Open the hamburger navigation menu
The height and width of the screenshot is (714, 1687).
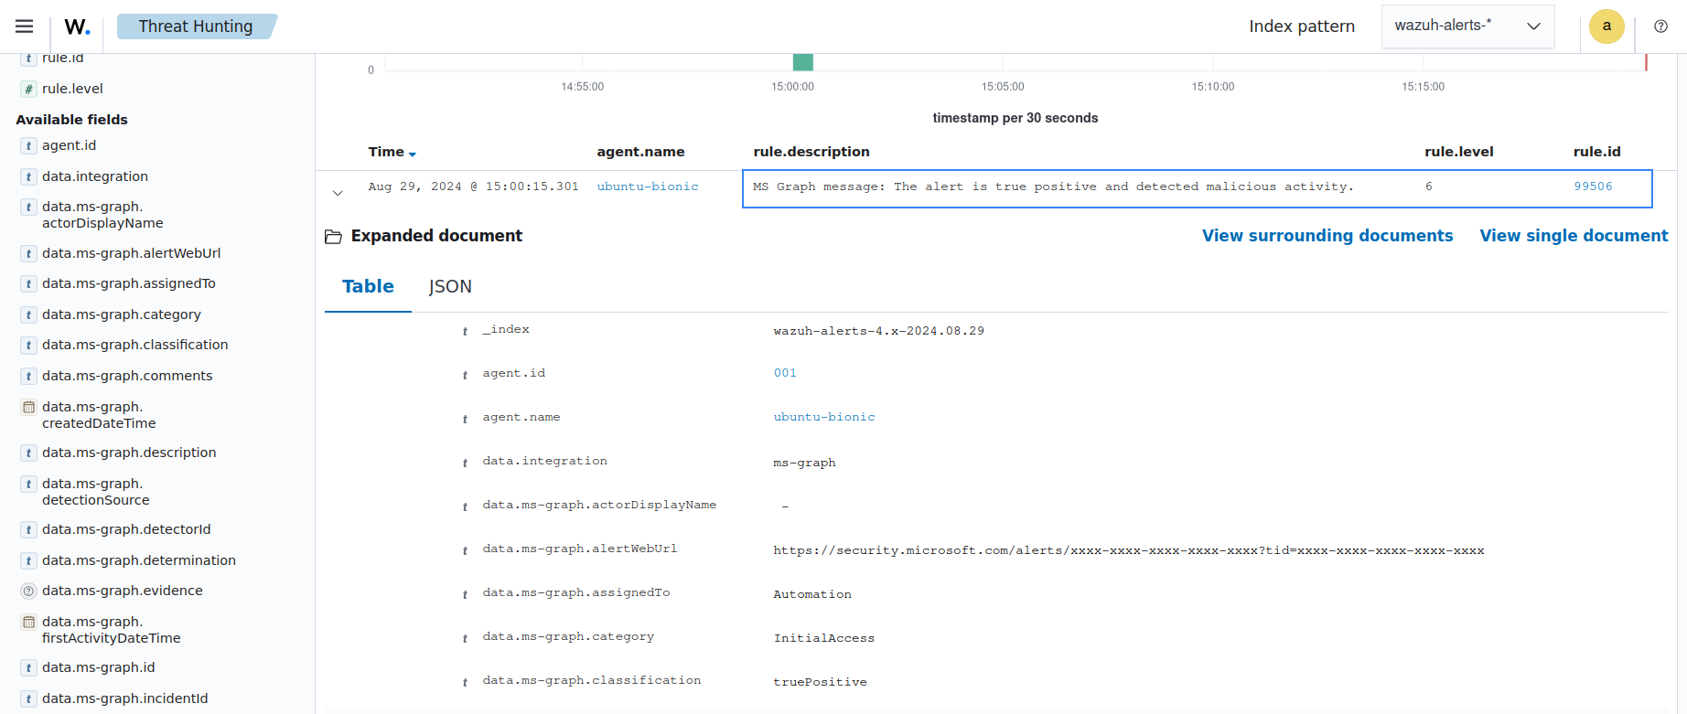[x=25, y=27]
